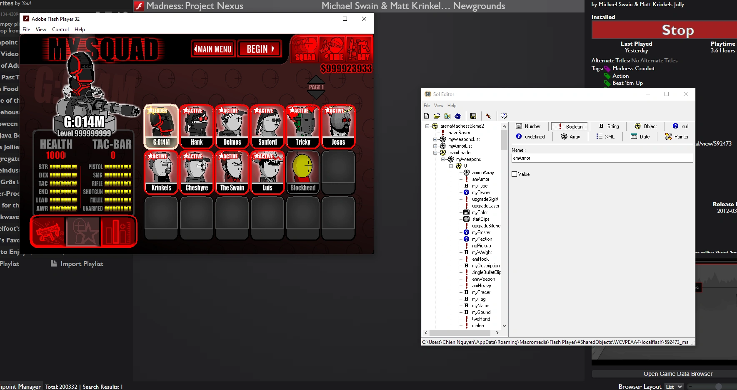Viewport: 737px width, 390px height.
Task: Click the tree panel's vertical scrollbar thumb
Action: [504, 140]
